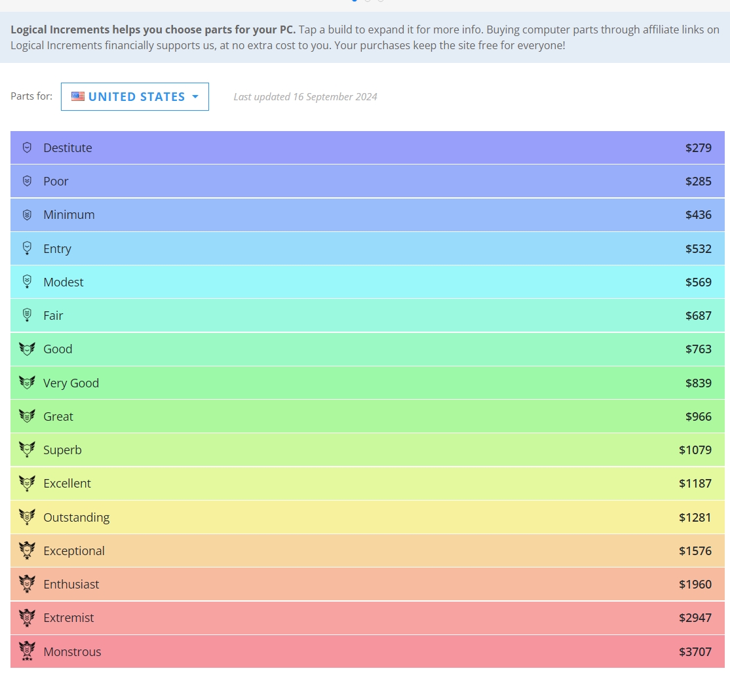Click the dropdown arrow beside United States
The width and height of the screenshot is (730, 696).
coord(195,97)
